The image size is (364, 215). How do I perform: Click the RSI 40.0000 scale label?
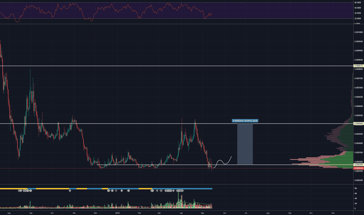(358, 13)
